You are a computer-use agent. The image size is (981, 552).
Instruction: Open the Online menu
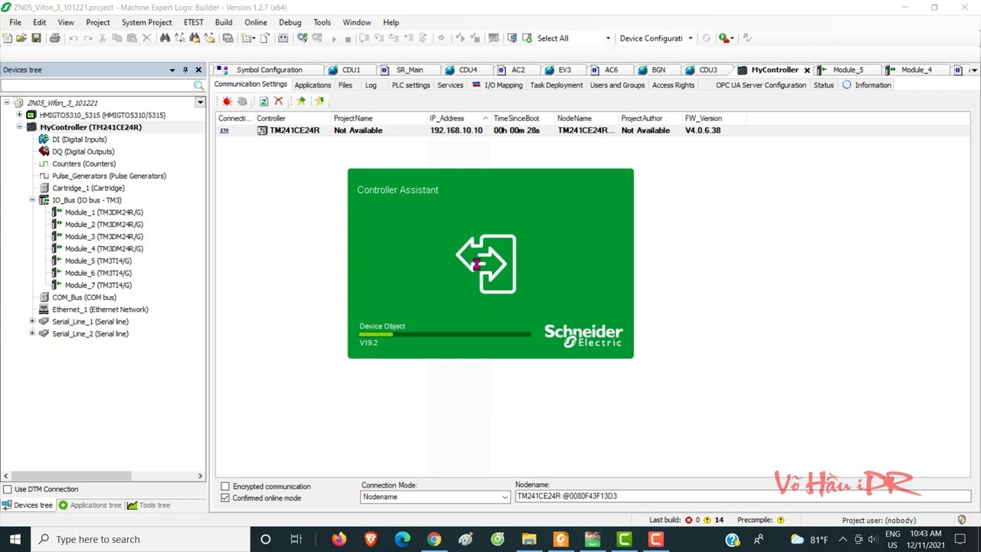pyautogui.click(x=255, y=22)
